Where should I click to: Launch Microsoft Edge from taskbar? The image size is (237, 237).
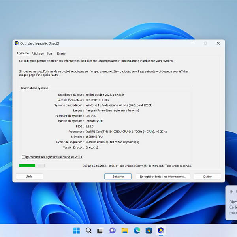click(x=137, y=230)
